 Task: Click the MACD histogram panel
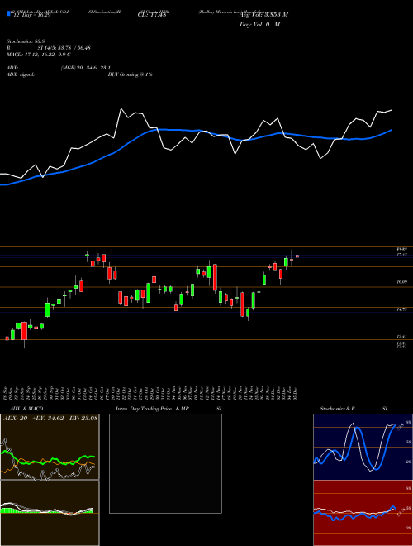(x=50, y=513)
